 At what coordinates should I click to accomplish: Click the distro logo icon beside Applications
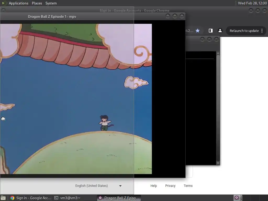tap(4, 3)
